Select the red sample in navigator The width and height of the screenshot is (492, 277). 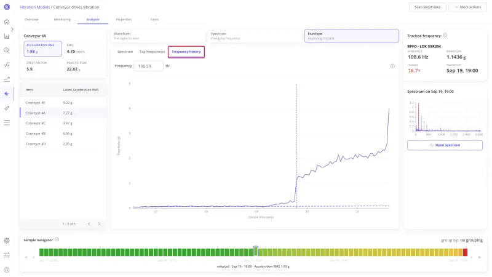(465, 252)
